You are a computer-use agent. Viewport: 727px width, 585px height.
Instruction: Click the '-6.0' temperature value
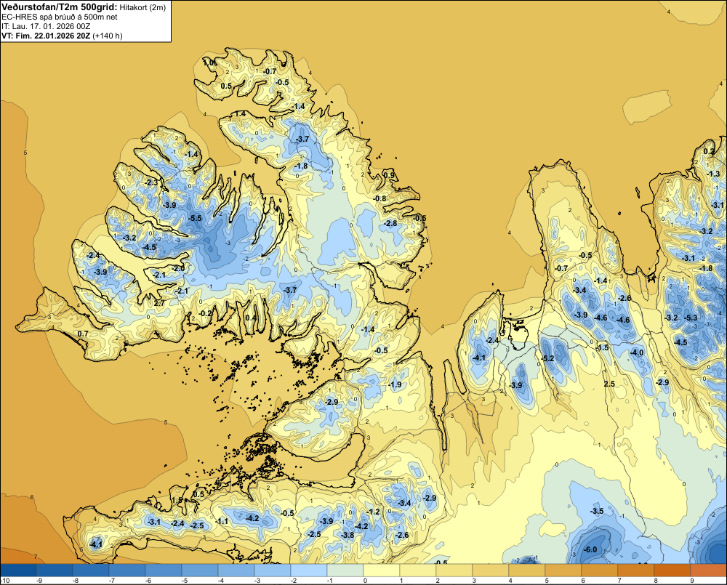590,550
